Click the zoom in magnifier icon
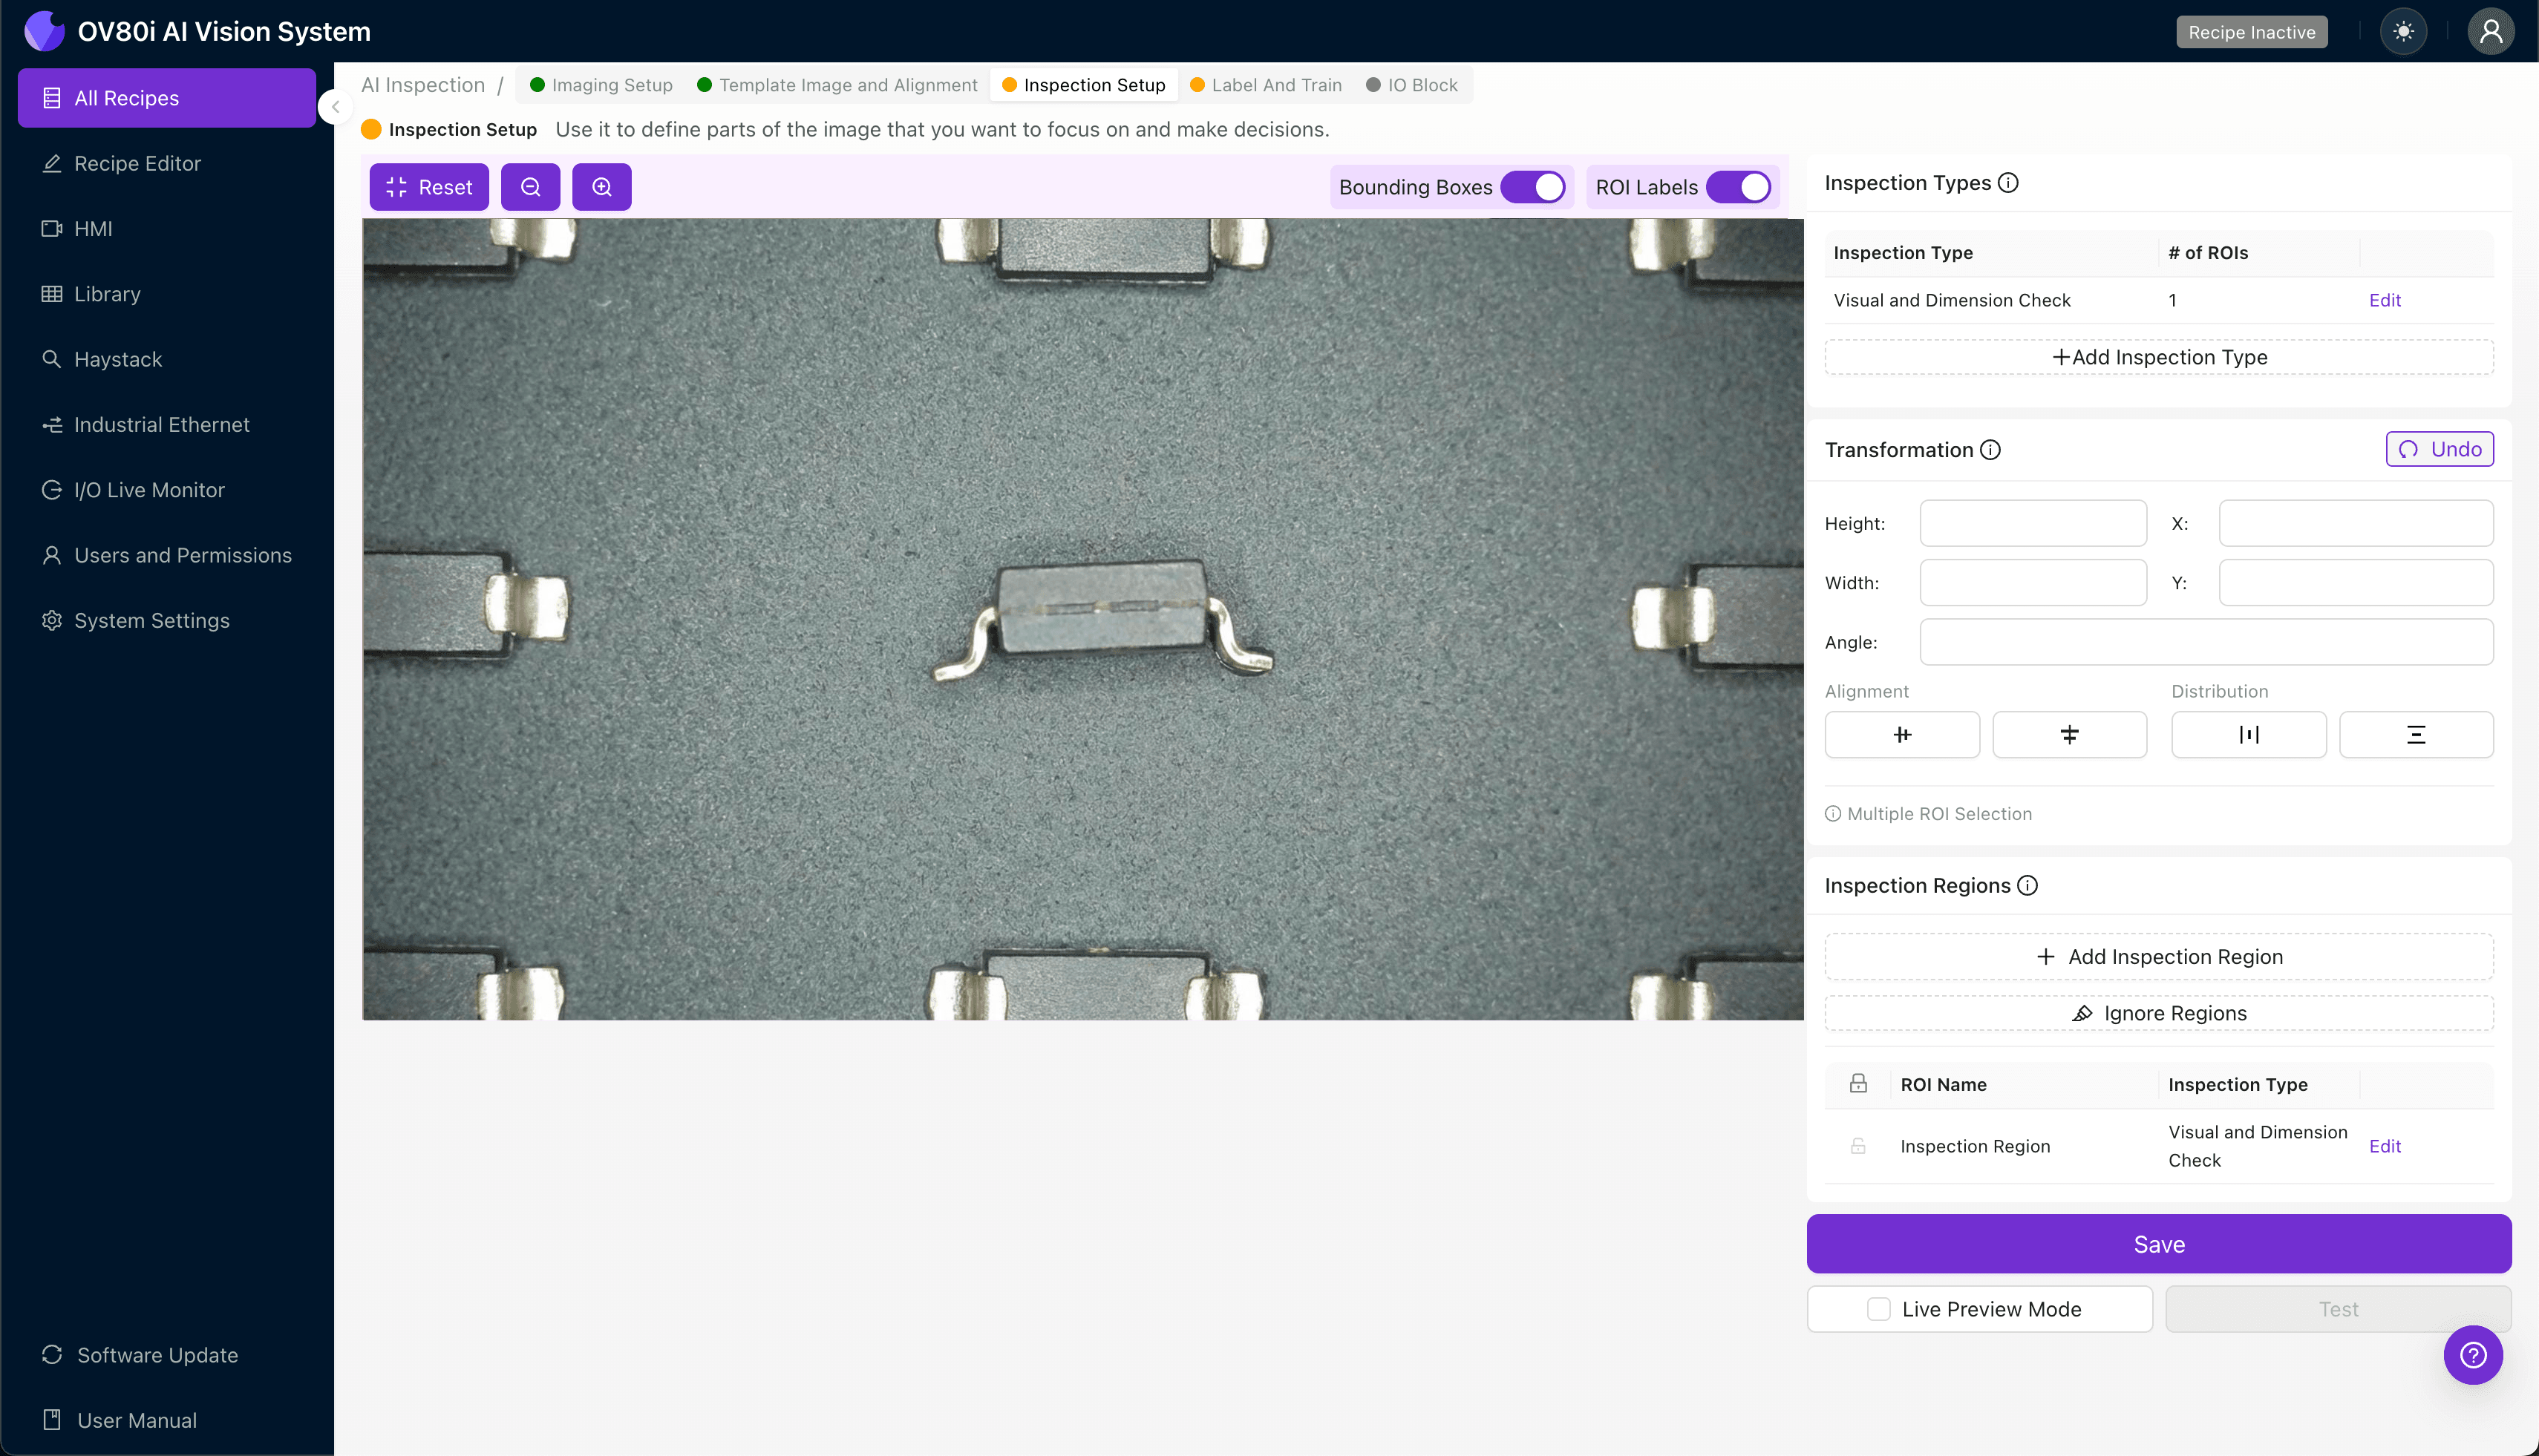The image size is (2539, 1456). click(601, 187)
